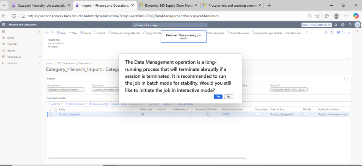
Task: Open settings gear in the header
Action: pyautogui.click(x=343, y=25)
